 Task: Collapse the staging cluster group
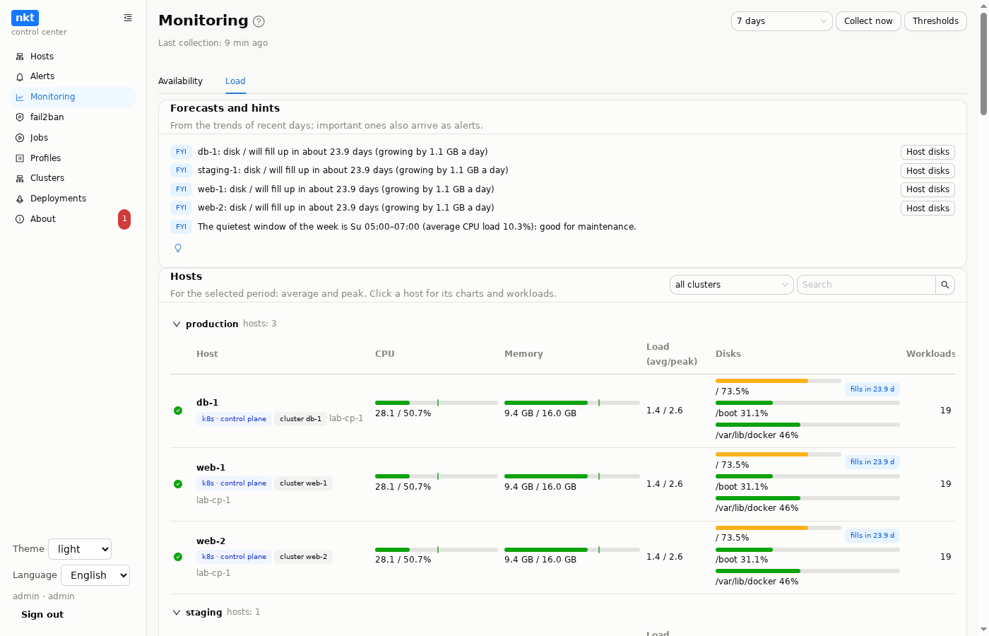(177, 613)
